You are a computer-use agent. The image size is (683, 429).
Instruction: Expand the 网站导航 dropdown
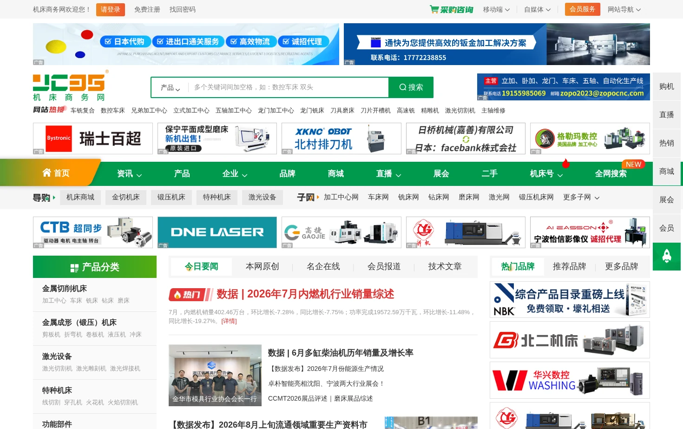pos(624,9)
